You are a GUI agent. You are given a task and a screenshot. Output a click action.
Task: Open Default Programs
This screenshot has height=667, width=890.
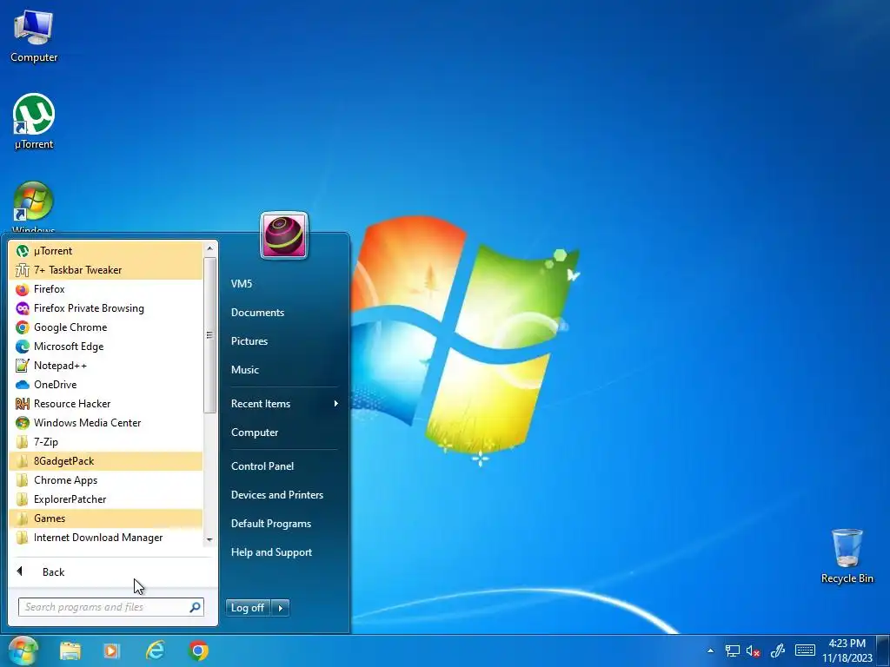tap(271, 524)
